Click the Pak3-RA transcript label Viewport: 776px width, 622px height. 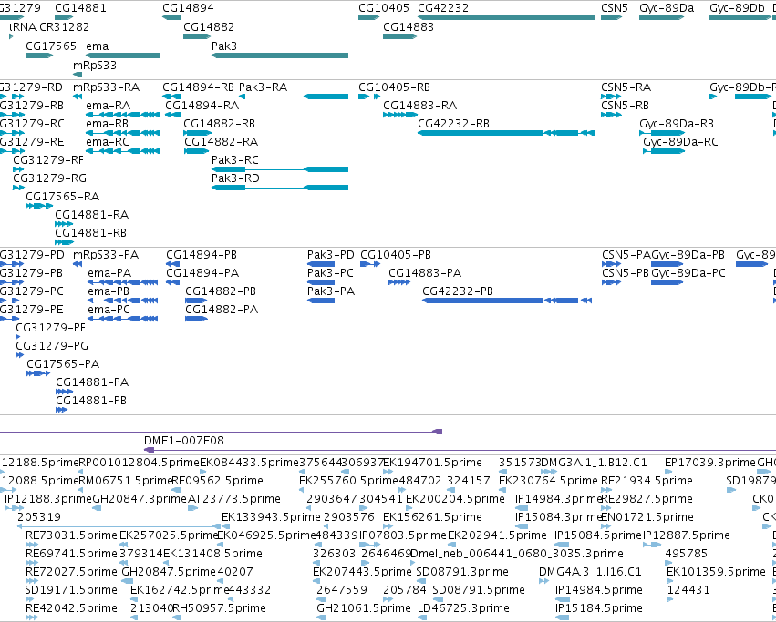[x=263, y=87]
